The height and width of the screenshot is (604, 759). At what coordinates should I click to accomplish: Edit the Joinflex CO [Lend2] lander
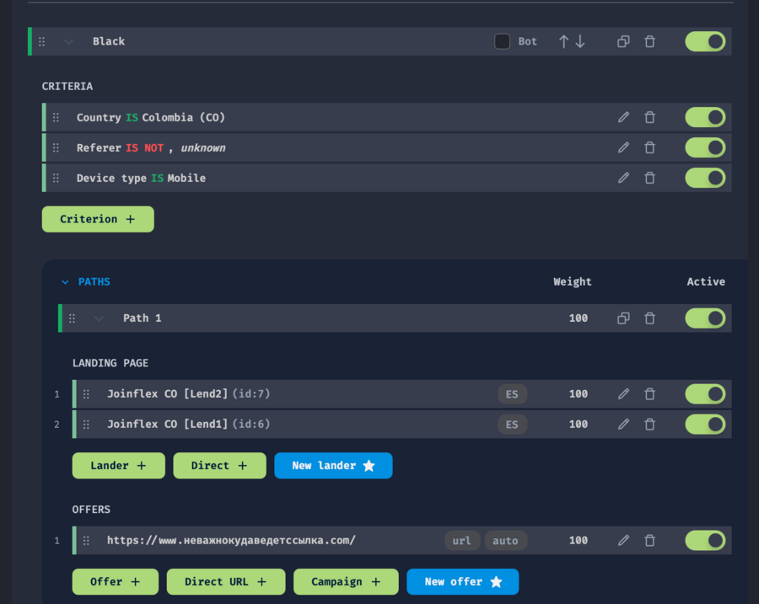coord(623,393)
